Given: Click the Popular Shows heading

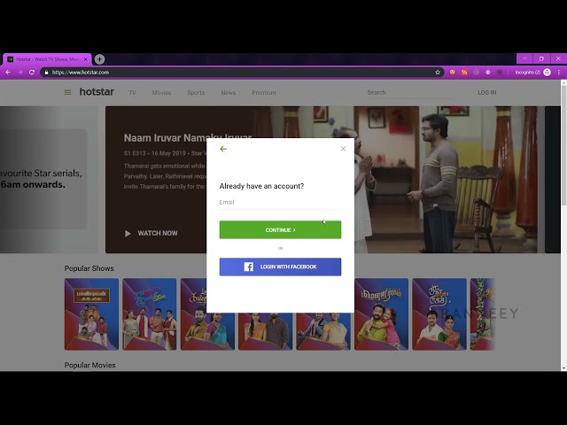Looking at the screenshot, I should coord(89,268).
